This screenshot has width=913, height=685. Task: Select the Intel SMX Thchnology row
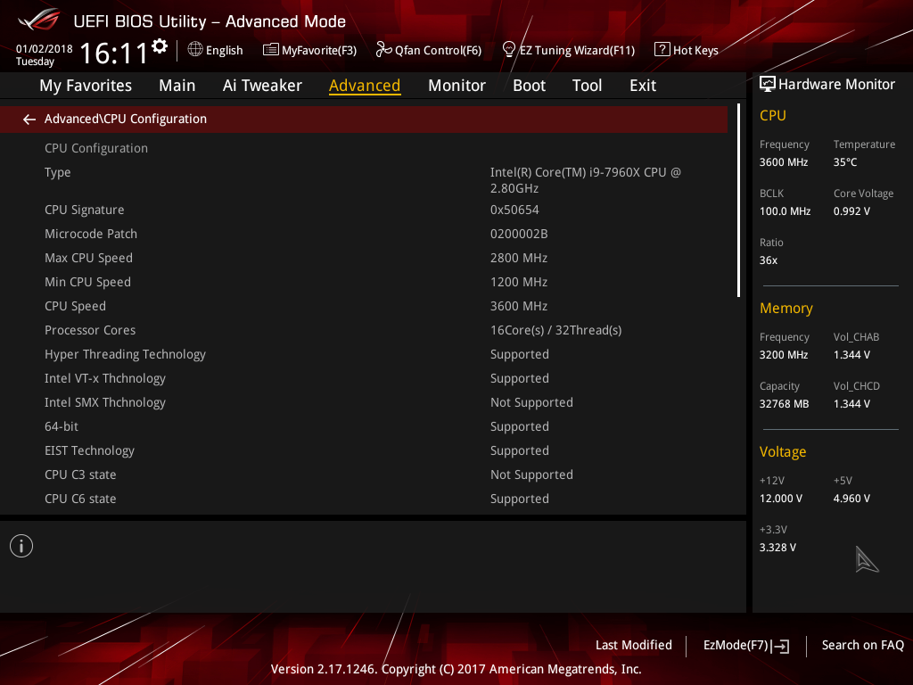tap(364, 402)
